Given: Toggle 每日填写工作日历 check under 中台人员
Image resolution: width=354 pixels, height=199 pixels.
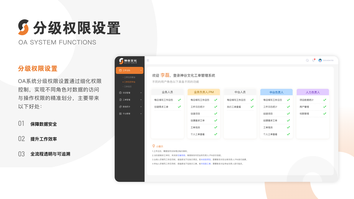Looking at the screenshot, I should click(x=252, y=100).
